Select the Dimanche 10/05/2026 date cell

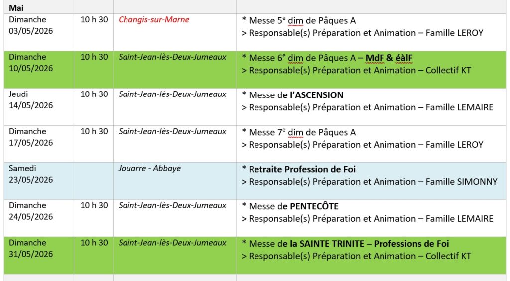point(31,63)
